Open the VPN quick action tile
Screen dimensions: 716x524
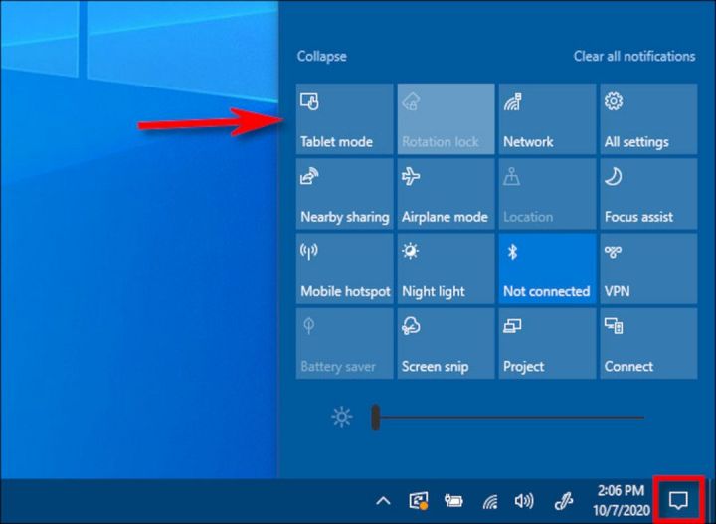pyautogui.click(x=647, y=268)
